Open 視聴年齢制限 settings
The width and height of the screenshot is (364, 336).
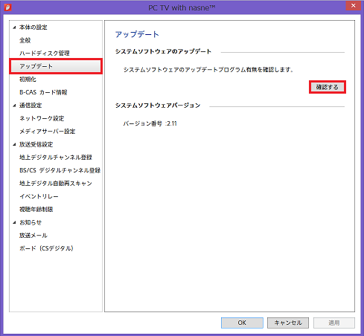(x=36, y=210)
